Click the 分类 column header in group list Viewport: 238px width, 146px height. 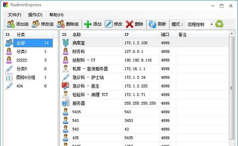pyautogui.click(x=28, y=35)
